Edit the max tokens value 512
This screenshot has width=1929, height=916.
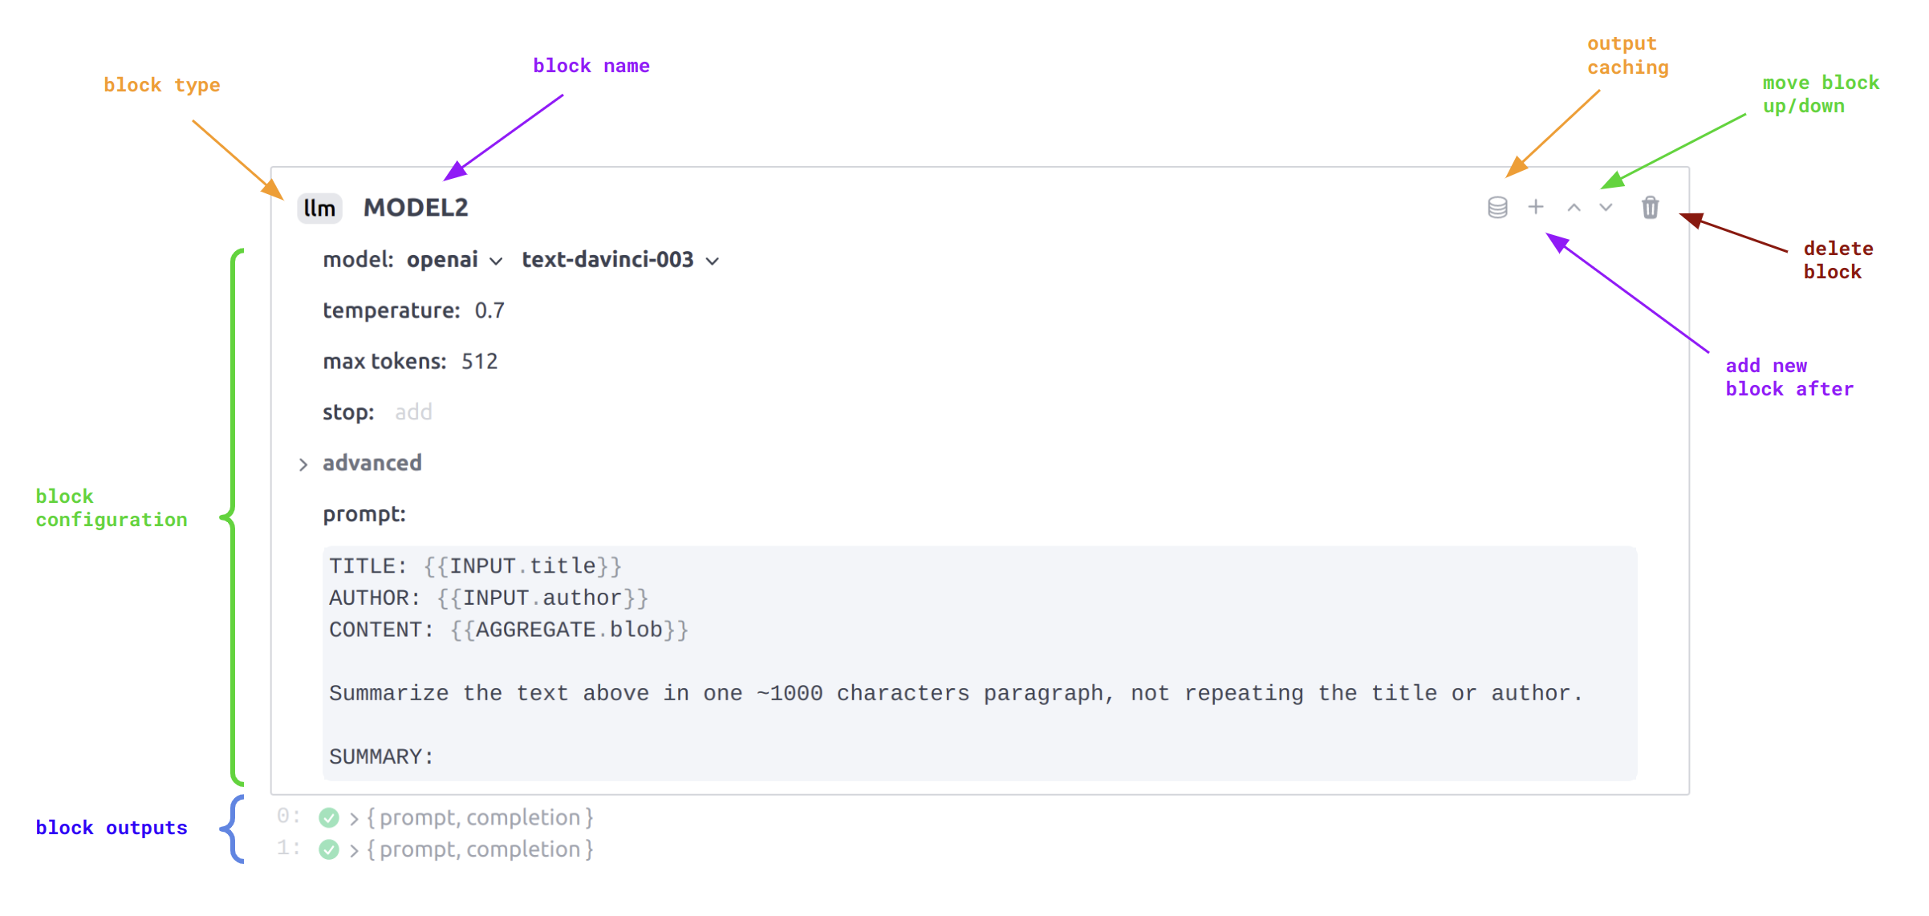[x=480, y=361]
